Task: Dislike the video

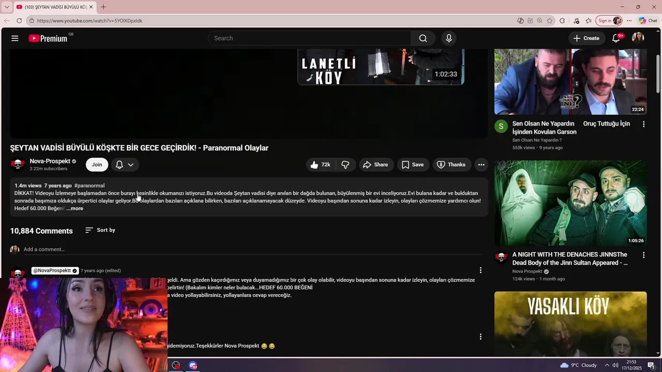Action: coord(345,165)
